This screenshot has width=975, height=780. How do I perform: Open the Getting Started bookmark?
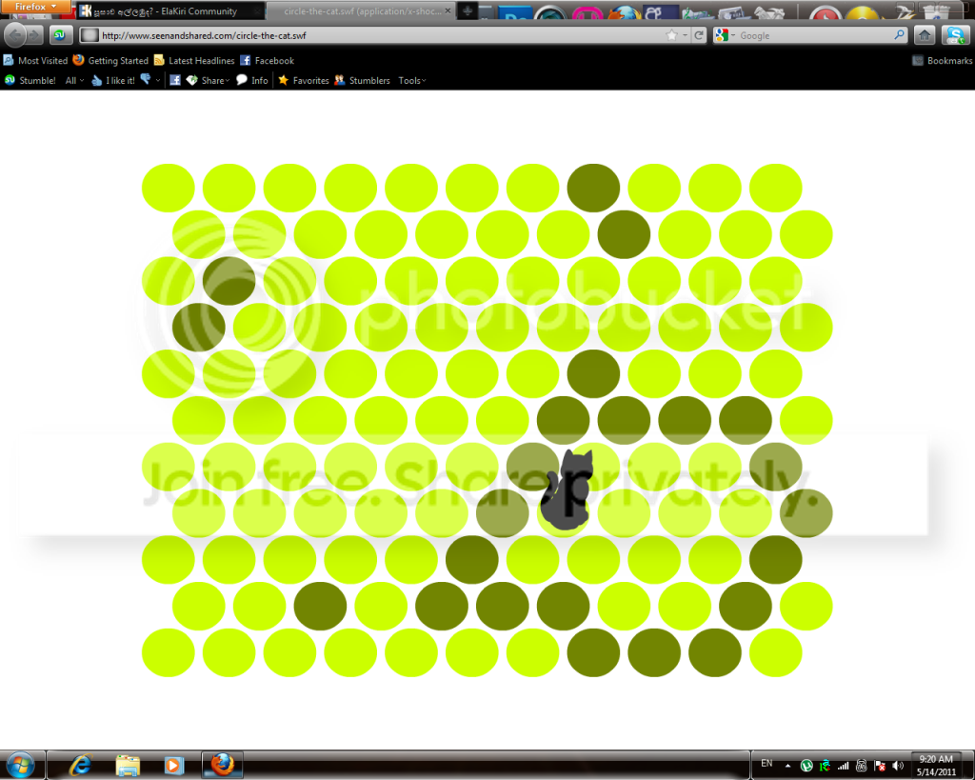point(110,60)
